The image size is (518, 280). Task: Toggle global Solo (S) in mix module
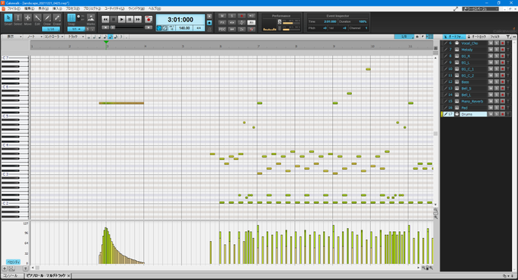(x=232, y=16)
